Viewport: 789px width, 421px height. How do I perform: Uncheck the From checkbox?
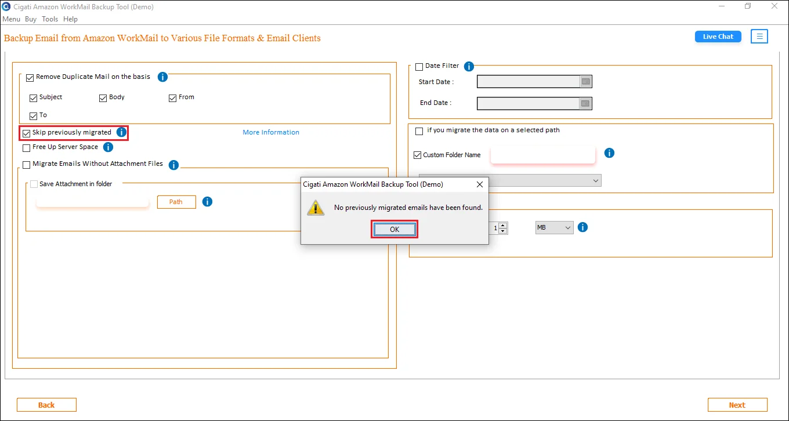click(173, 98)
